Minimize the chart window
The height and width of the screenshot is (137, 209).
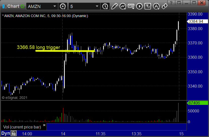(186, 3)
